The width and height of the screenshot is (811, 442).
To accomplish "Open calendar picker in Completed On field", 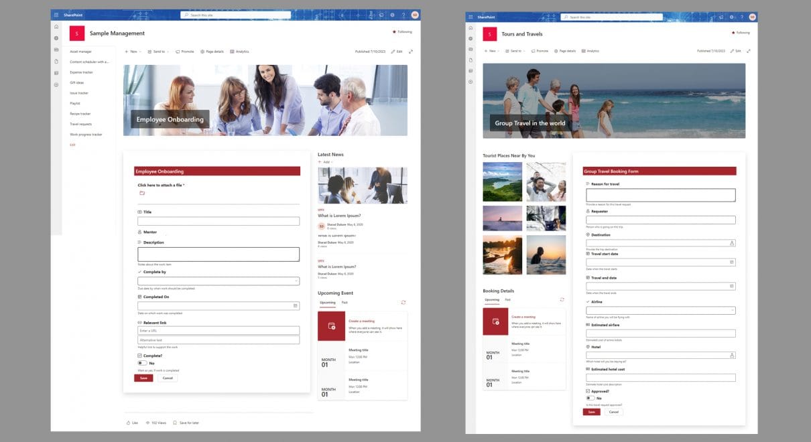I will click(x=295, y=306).
